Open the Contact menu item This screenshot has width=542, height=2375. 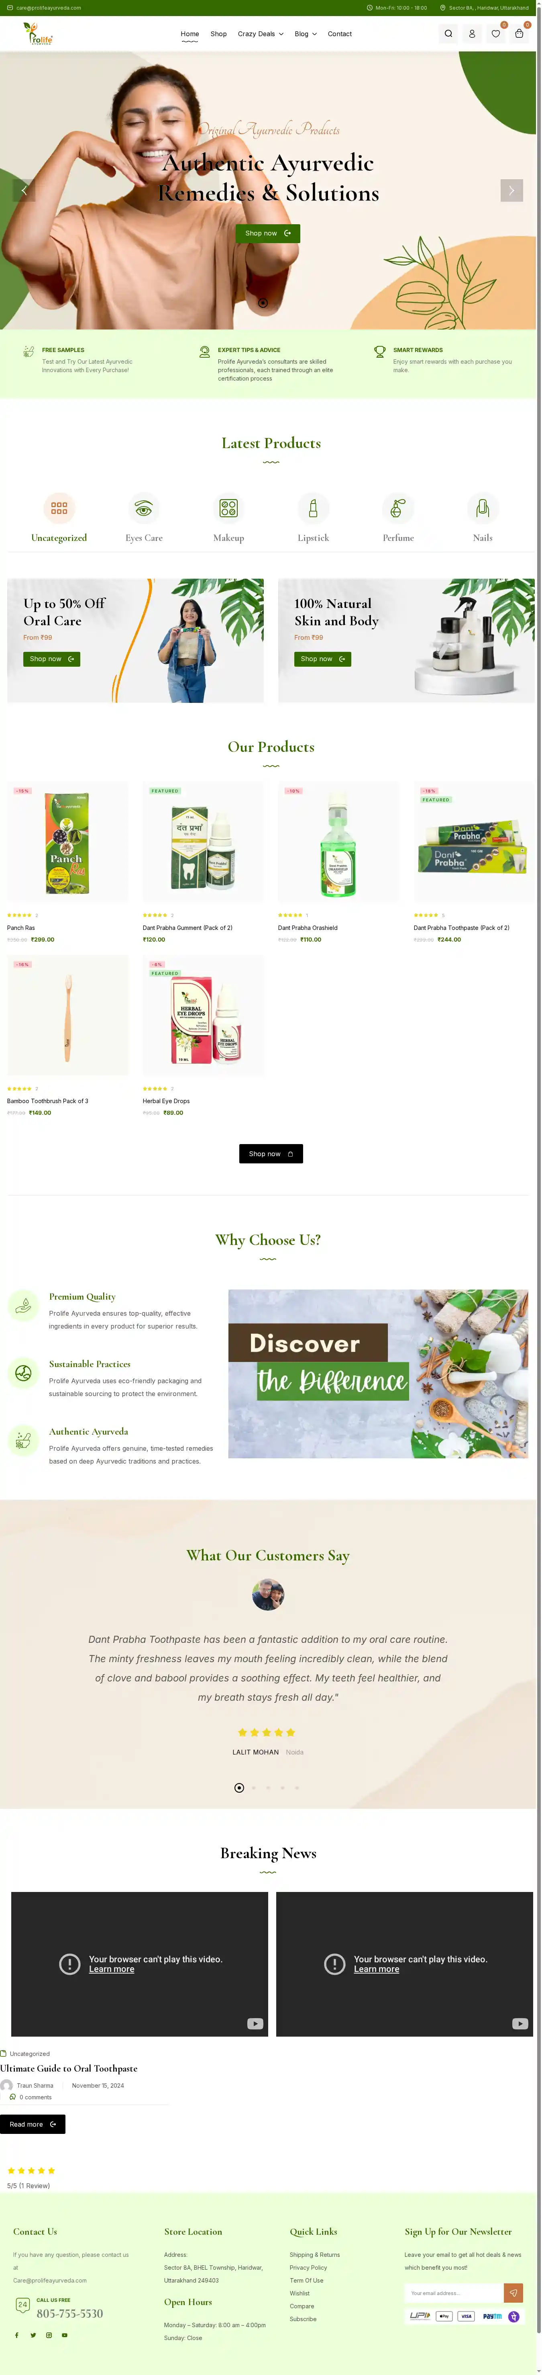click(x=340, y=34)
